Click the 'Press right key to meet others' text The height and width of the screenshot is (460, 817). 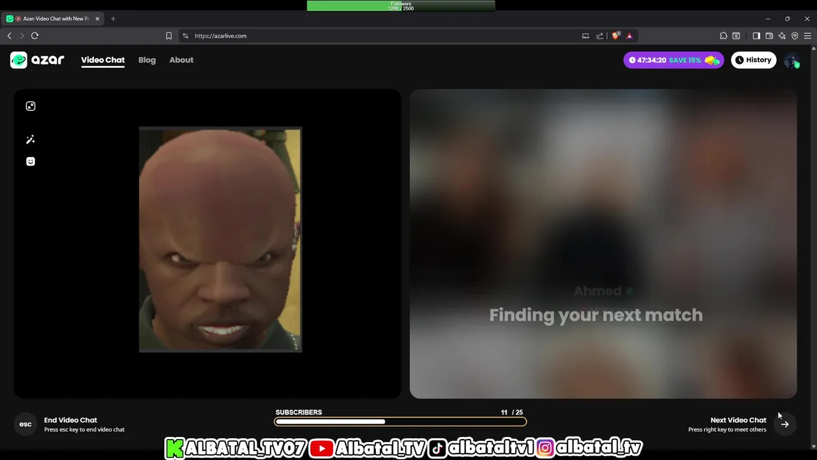(727, 430)
